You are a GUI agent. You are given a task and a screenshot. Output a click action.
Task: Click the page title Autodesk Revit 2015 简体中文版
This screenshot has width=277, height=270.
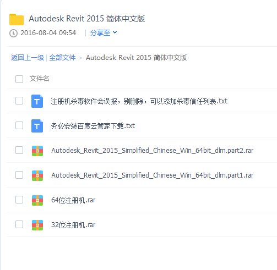[x=87, y=19]
